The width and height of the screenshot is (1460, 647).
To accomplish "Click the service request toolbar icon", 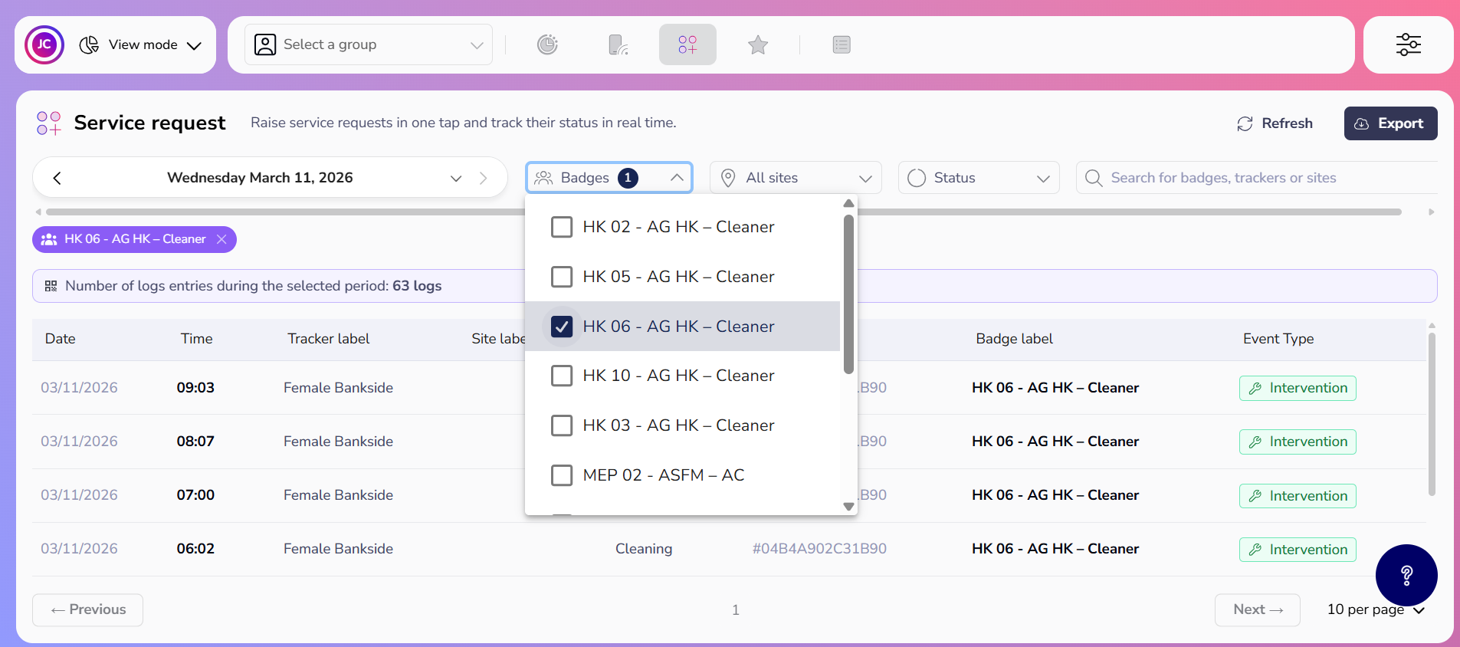I will [x=687, y=44].
